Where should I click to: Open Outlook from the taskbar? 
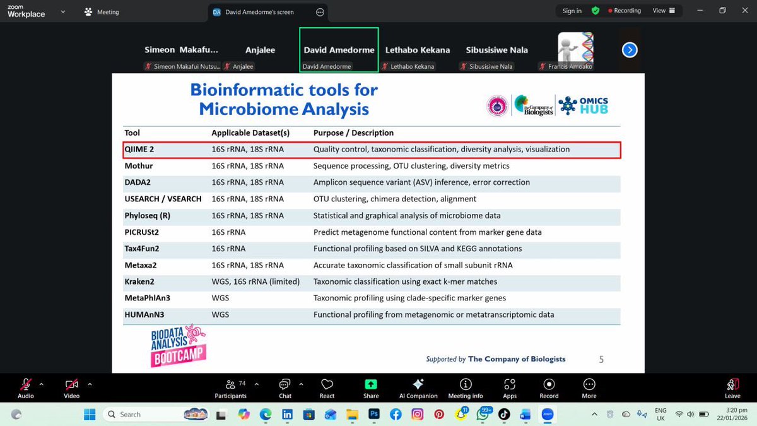click(331, 414)
